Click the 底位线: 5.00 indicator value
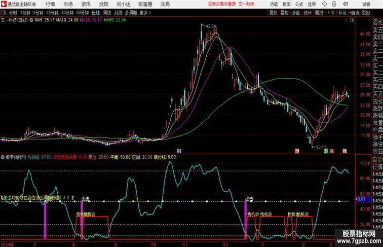The image size is (383, 247). point(165,157)
